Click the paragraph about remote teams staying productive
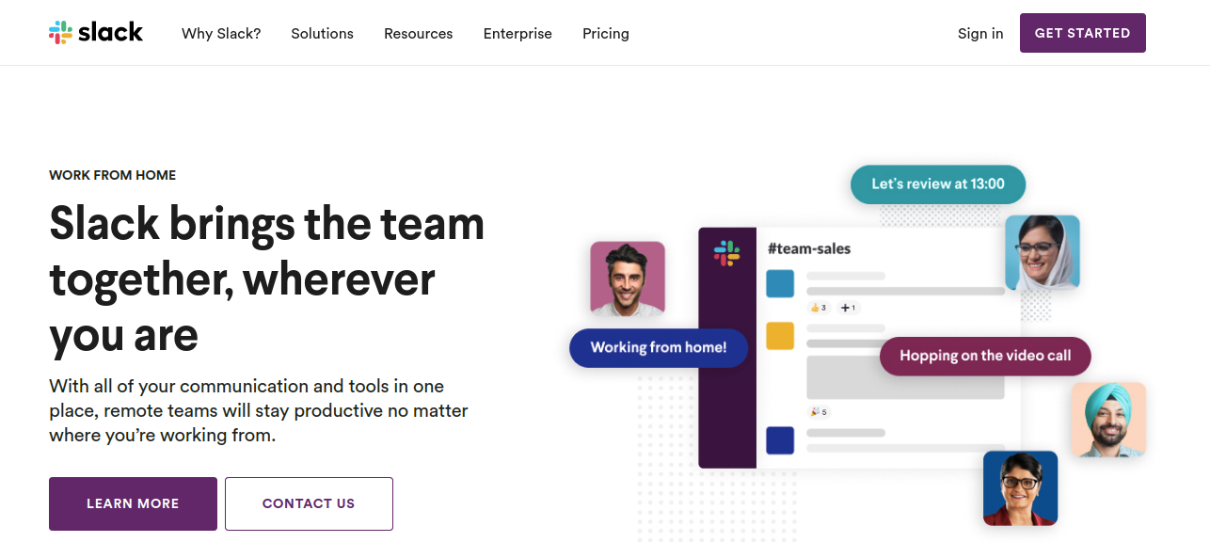1210x542 pixels. (259, 411)
